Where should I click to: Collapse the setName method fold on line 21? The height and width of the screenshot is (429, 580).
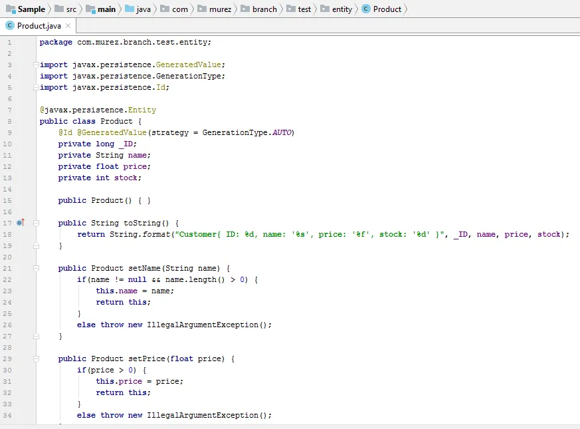(x=37, y=268)
